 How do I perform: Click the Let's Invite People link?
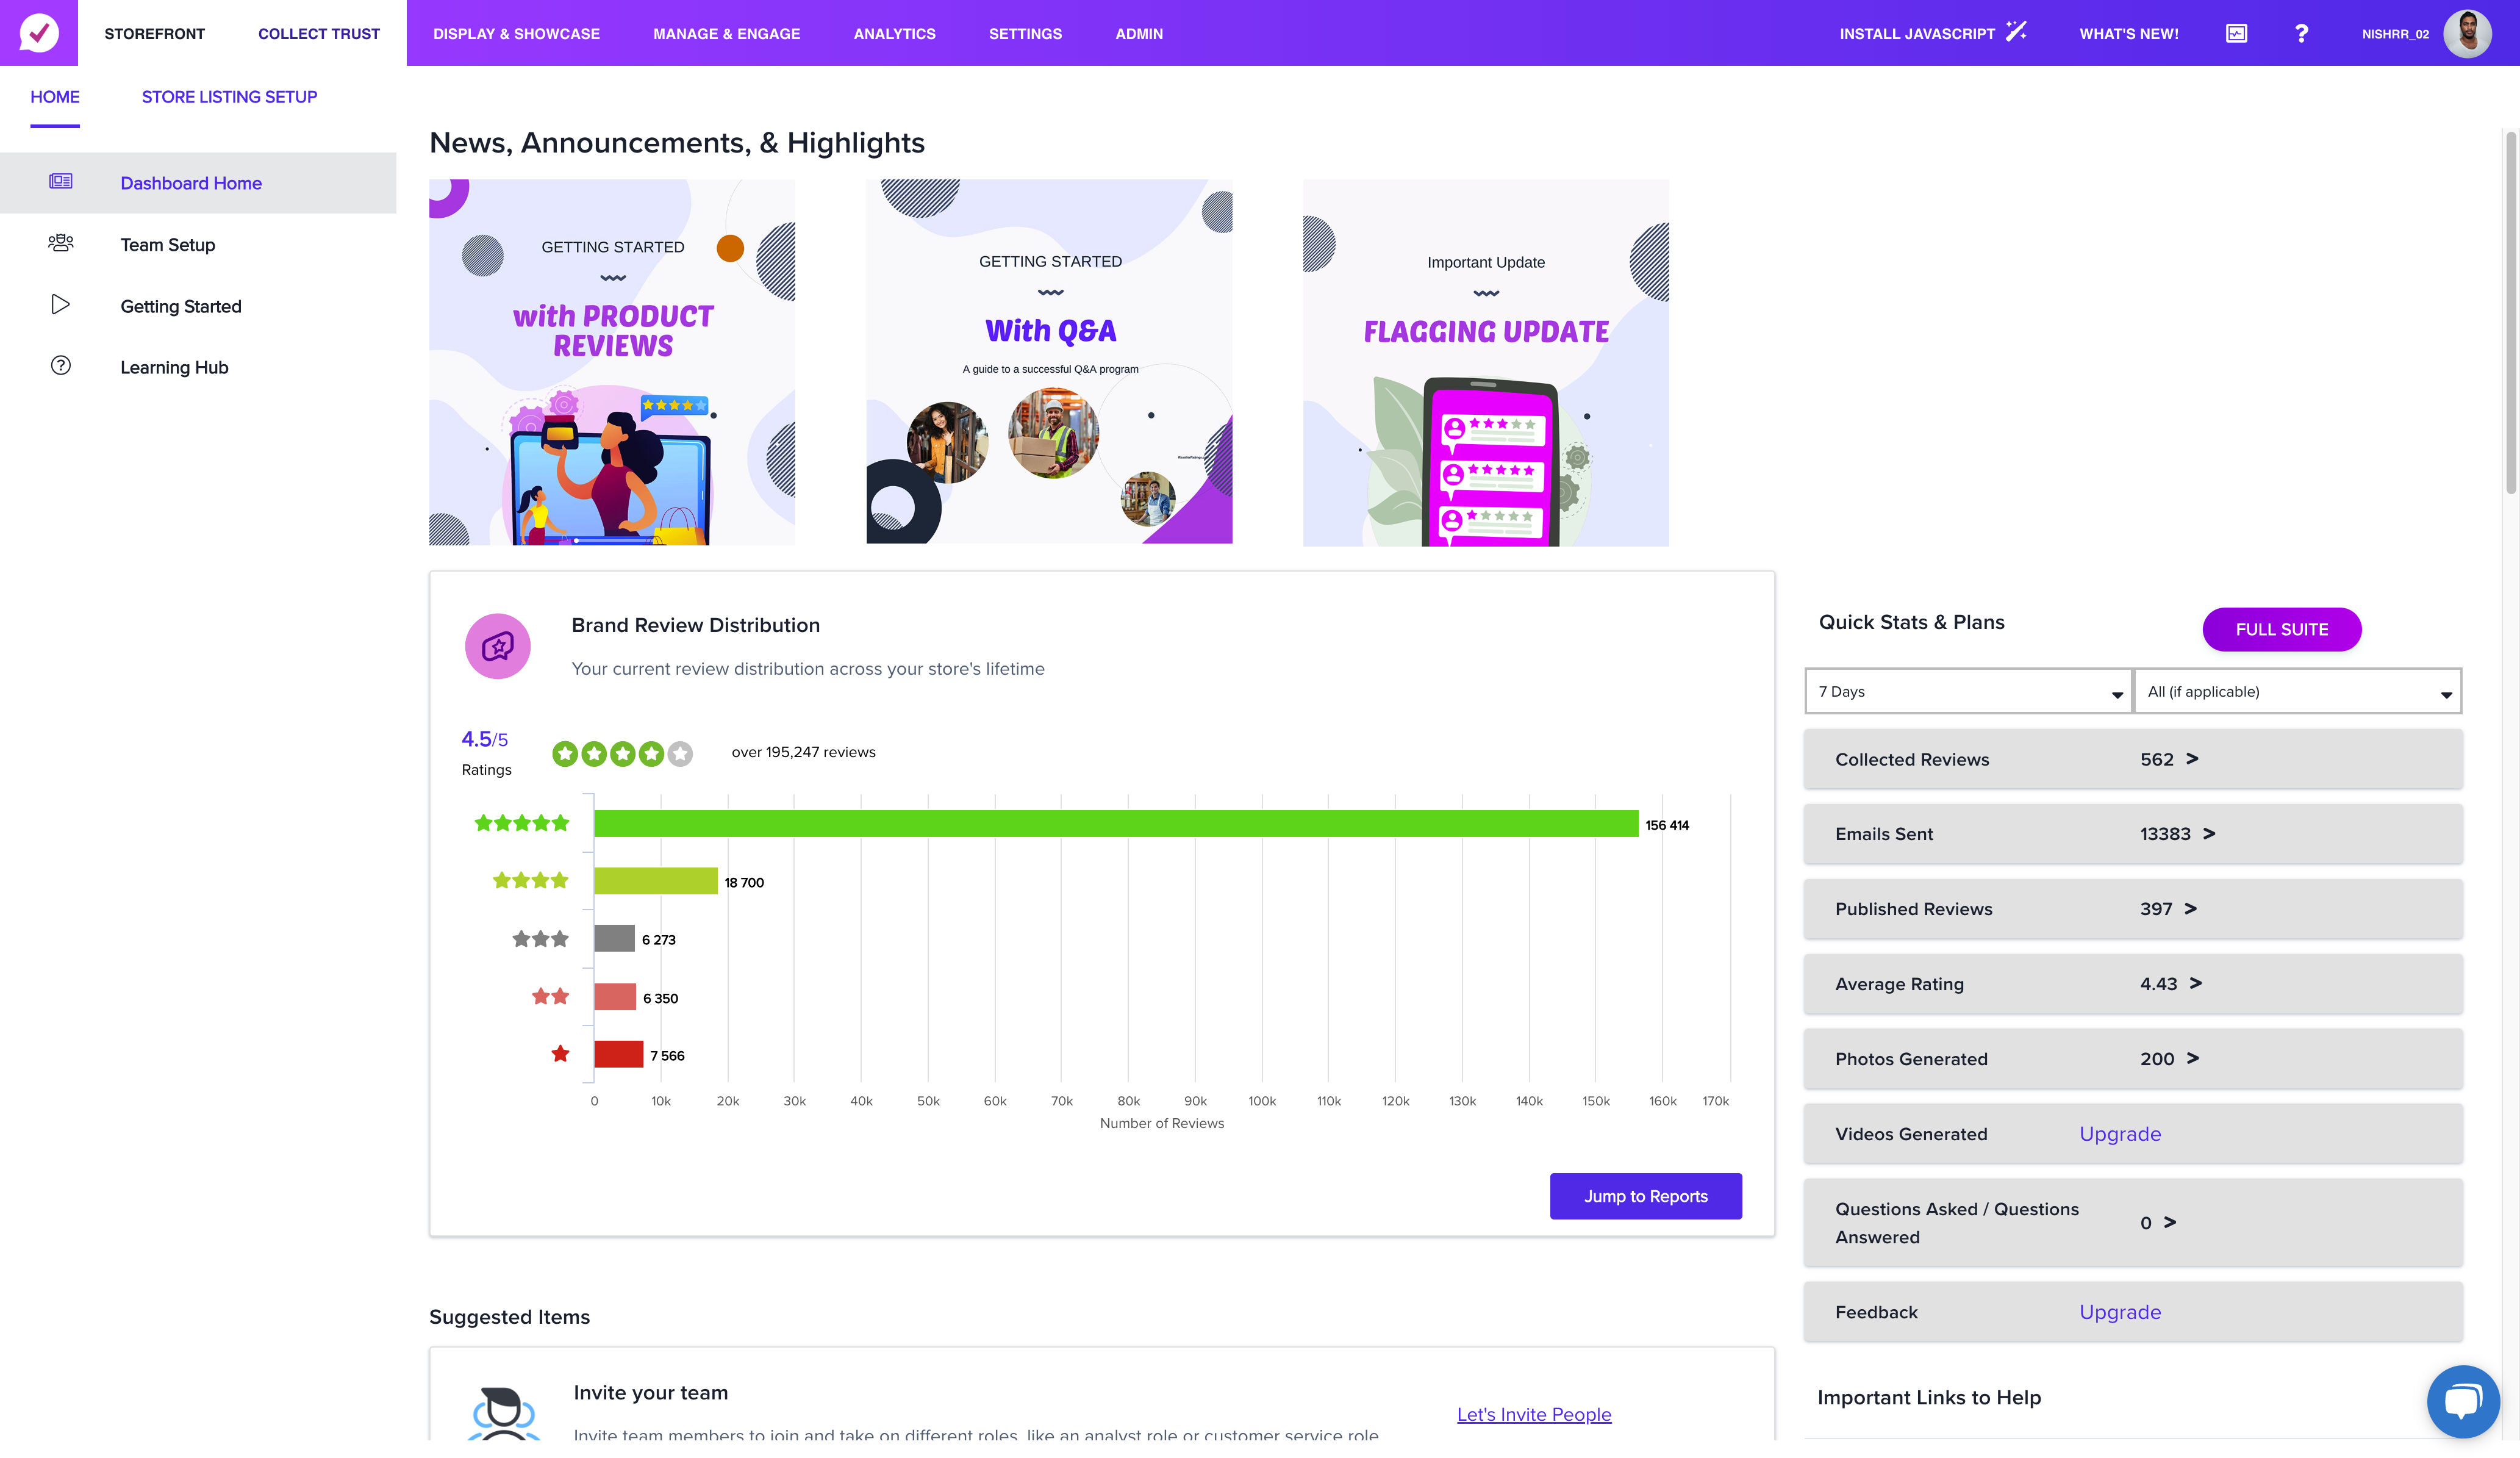click(1533, 1414)
